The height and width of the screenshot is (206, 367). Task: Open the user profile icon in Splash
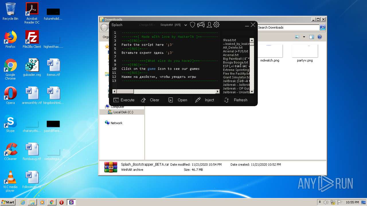tap(209, 25)
